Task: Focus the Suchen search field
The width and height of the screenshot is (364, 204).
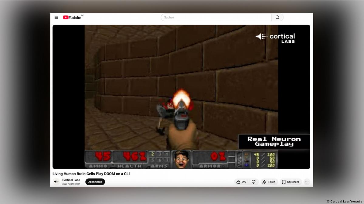Action: tap(216, 17)
